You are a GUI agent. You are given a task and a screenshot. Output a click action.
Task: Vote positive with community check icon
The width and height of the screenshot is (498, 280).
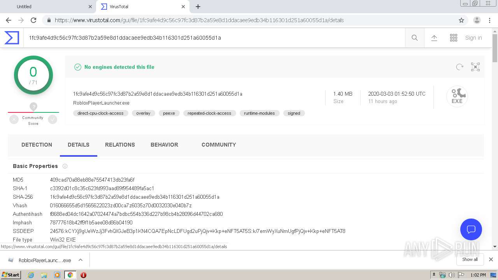click(53, 120)
